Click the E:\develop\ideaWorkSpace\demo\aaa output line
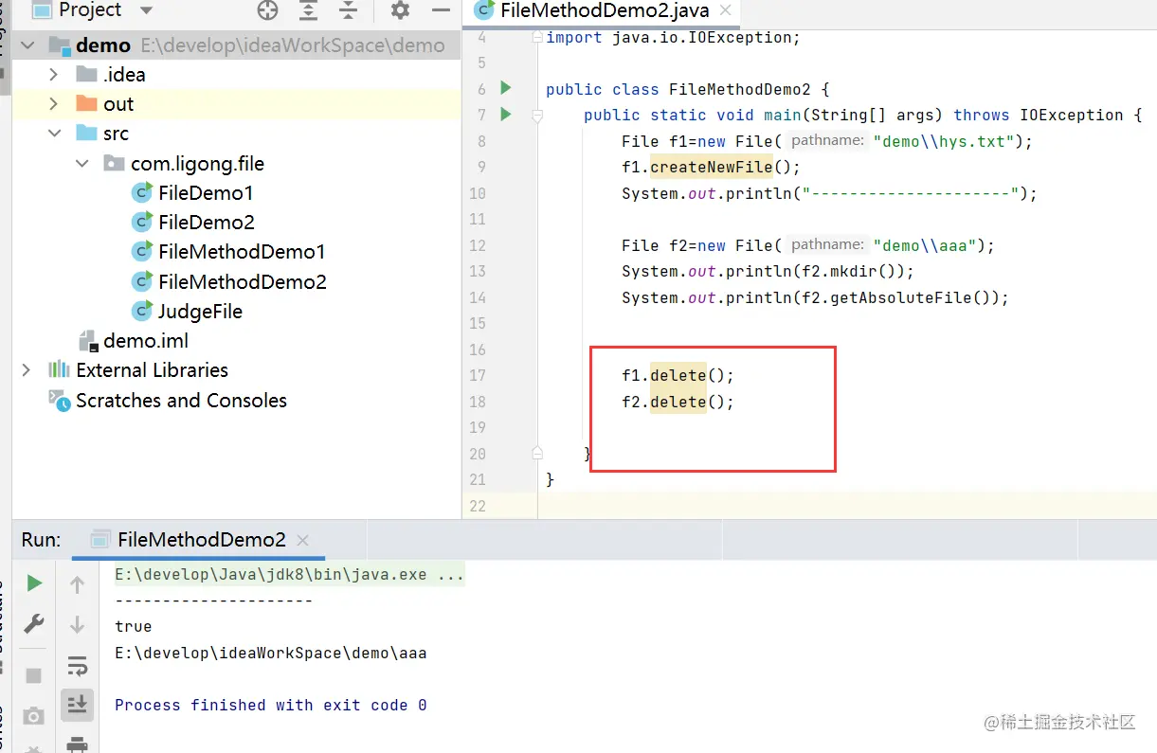1157x753 pixels. coord(271,654)
